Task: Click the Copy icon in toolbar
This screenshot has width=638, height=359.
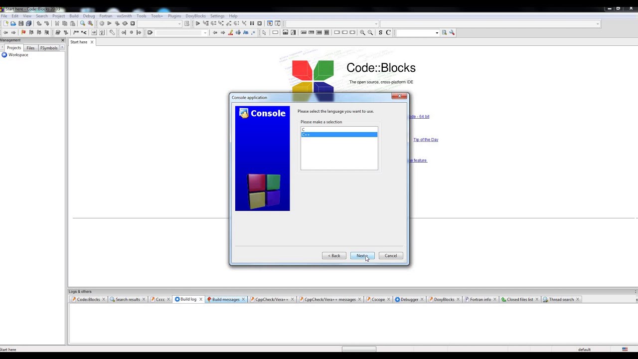Action: click(x=65, y=23)
